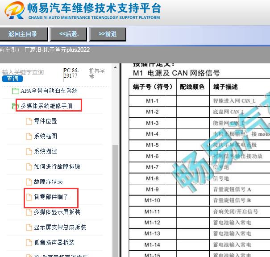270x257 pixels.
Task: Click the document icon beside 各零部件端子
Action: tap(29, 197)
